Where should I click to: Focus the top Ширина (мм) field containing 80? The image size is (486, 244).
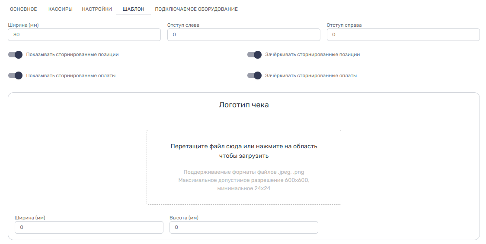(84, 34)
